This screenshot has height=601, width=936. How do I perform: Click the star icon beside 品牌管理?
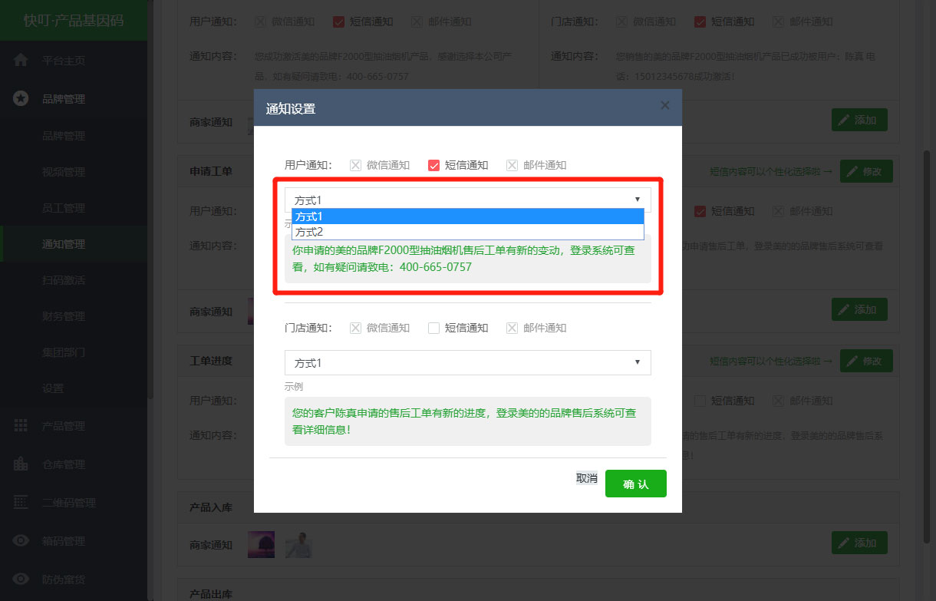tap(21, 98)
